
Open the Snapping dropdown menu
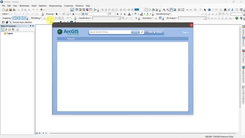(7, 18)
